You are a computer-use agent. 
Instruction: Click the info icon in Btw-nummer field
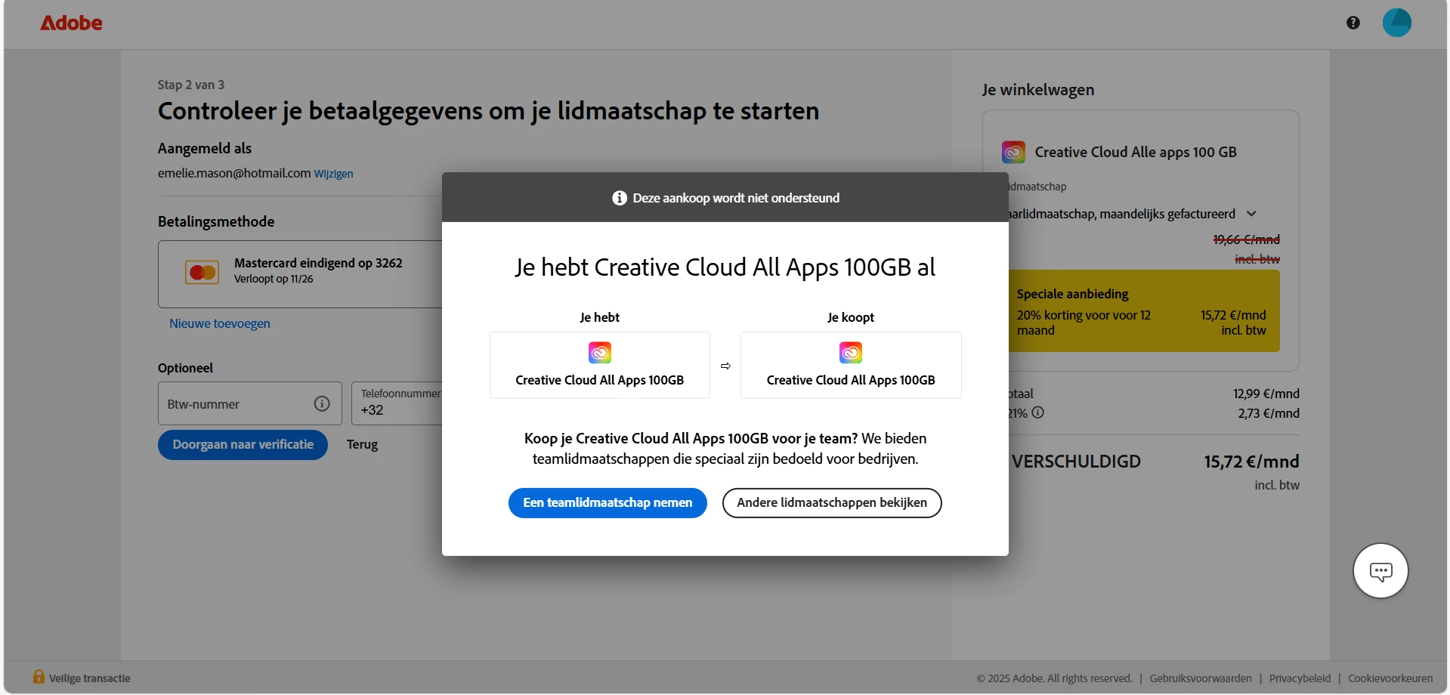322,403
